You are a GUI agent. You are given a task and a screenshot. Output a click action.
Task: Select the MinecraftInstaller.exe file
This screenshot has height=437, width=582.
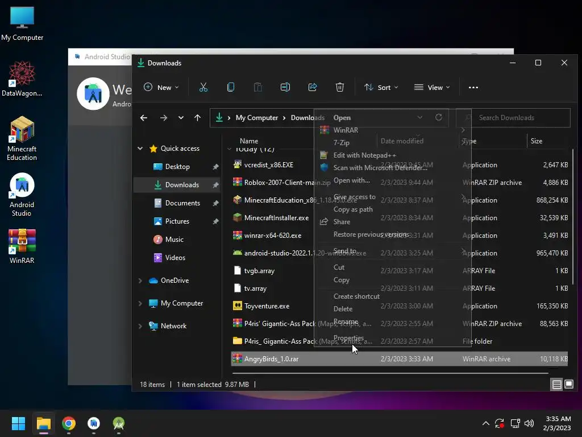pyautogui.click(x=399, y=218)
